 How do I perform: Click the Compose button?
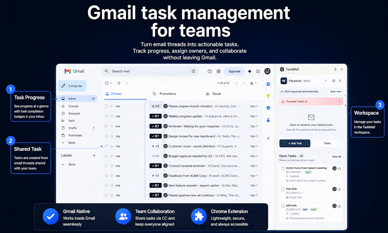tap(72, 86)
